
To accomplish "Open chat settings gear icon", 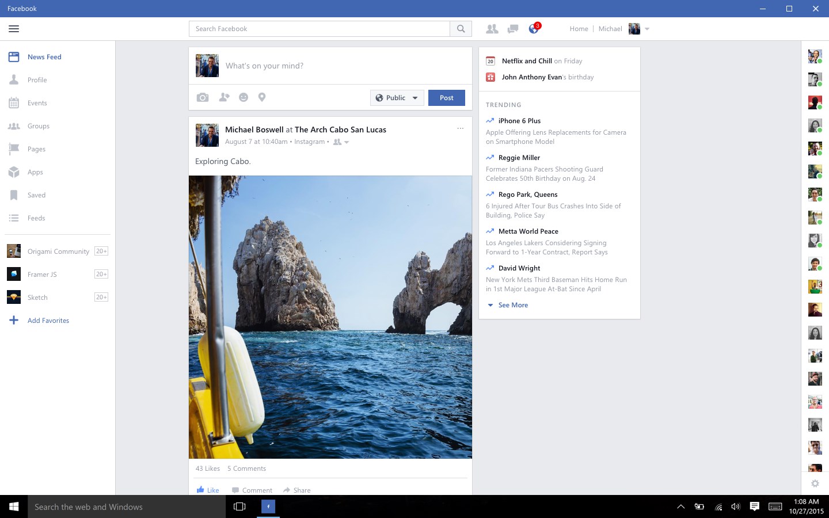I will coord(815,483).
